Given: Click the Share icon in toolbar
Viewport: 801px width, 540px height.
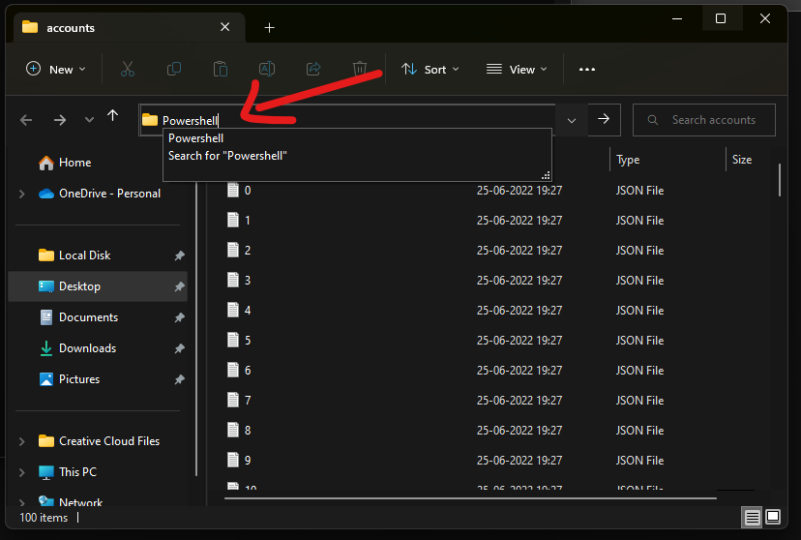Looking at the screenshot, I should 313,69.
